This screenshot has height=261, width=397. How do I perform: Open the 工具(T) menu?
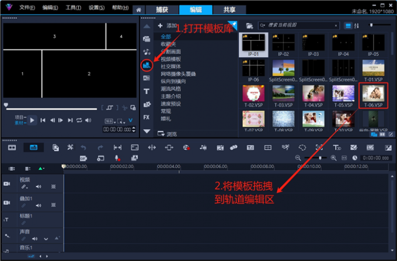coord(73,8)
